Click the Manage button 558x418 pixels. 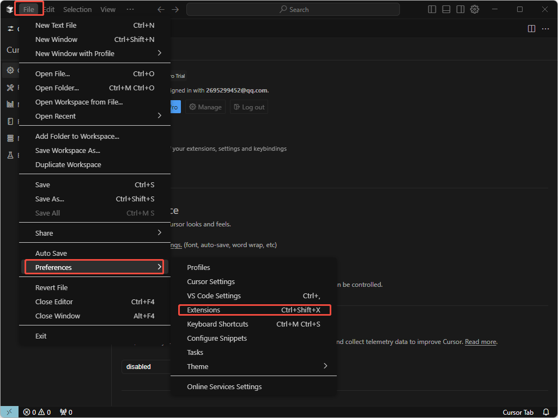click(x=205, y=107)
